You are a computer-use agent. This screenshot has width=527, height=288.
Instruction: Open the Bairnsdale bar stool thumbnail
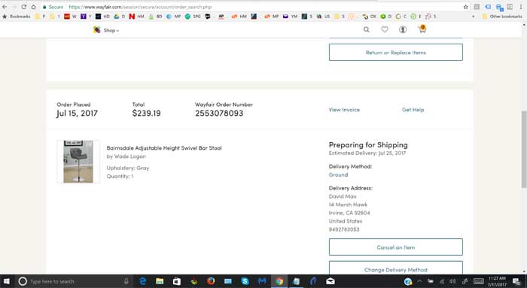[x=78, y=162]
